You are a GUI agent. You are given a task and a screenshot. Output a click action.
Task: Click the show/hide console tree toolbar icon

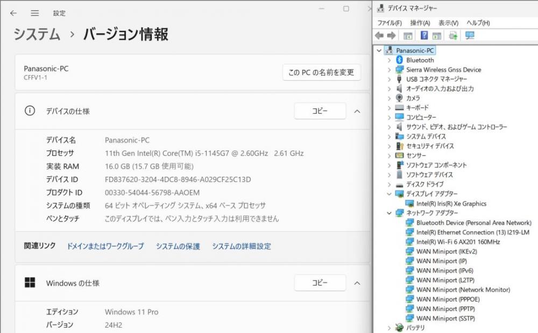coord(408,35)
